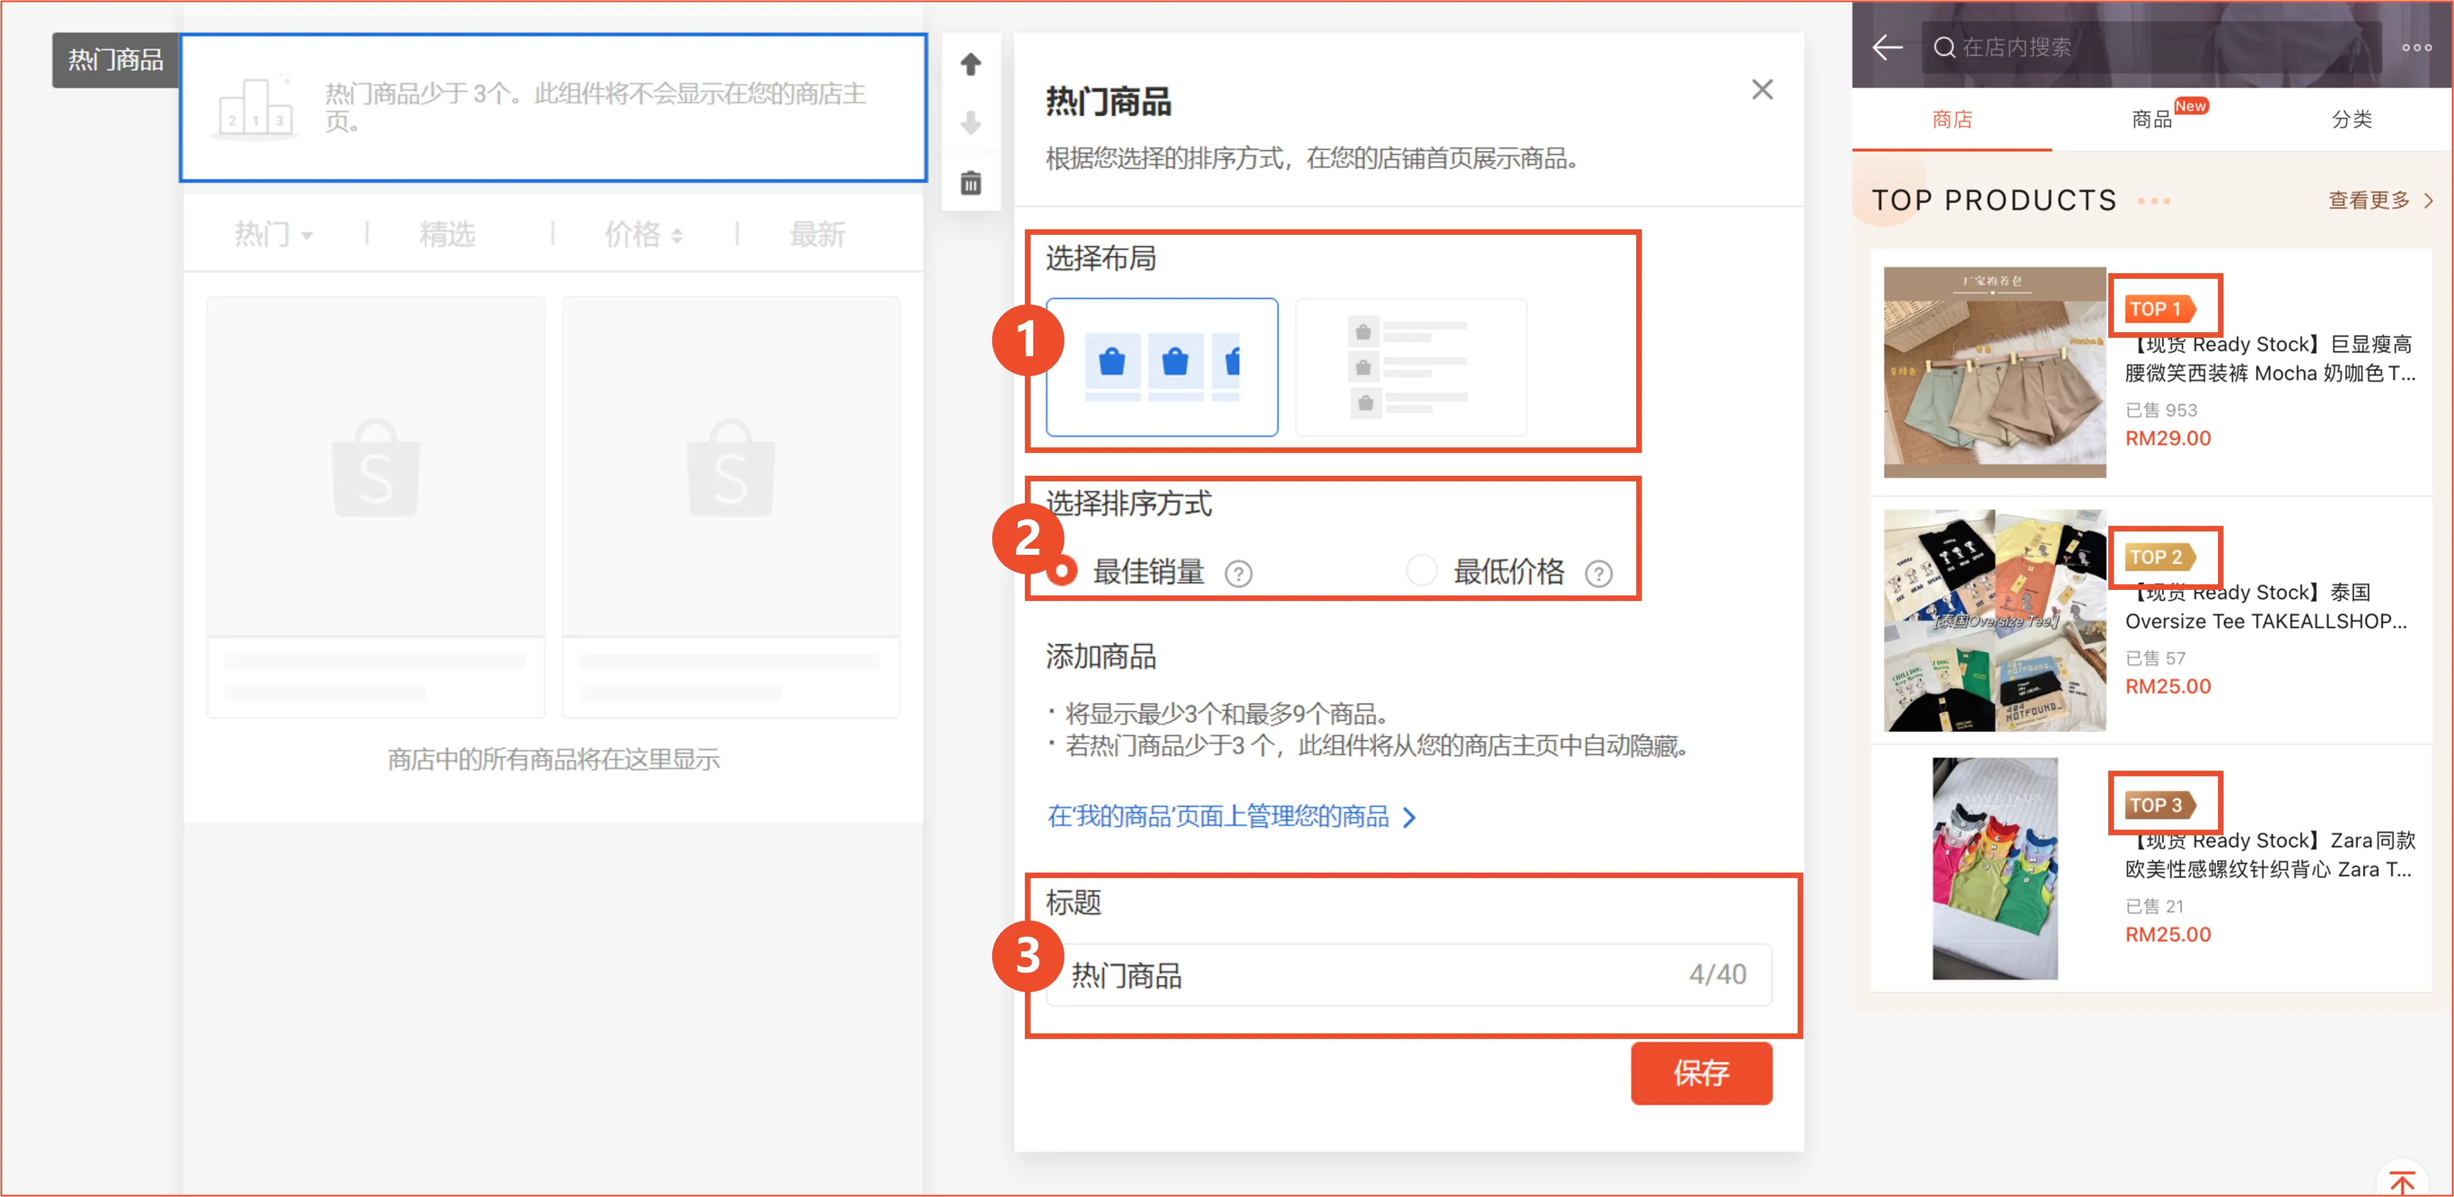Delete the 热门商品 component via trash icon
Image resolution: width=2454 pixels, height=1197 pixels.
[971, 183]
